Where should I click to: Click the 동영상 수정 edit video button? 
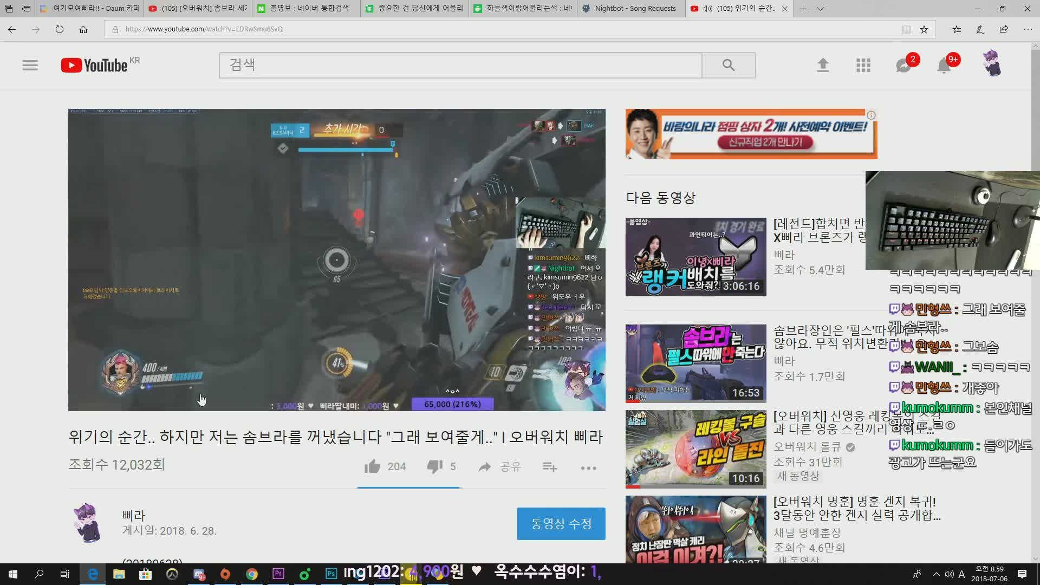[x=561, y=524]
